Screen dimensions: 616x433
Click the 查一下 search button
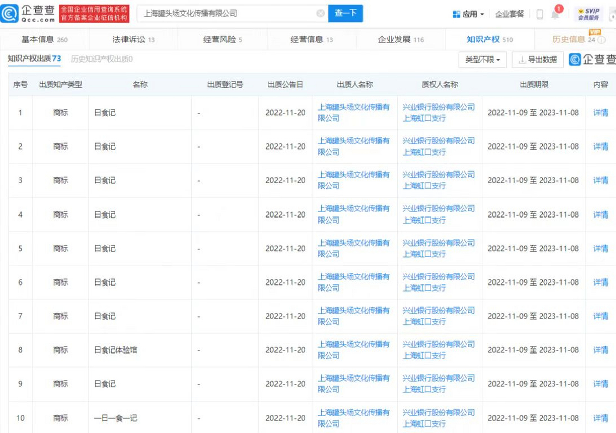tap(346, 13)
